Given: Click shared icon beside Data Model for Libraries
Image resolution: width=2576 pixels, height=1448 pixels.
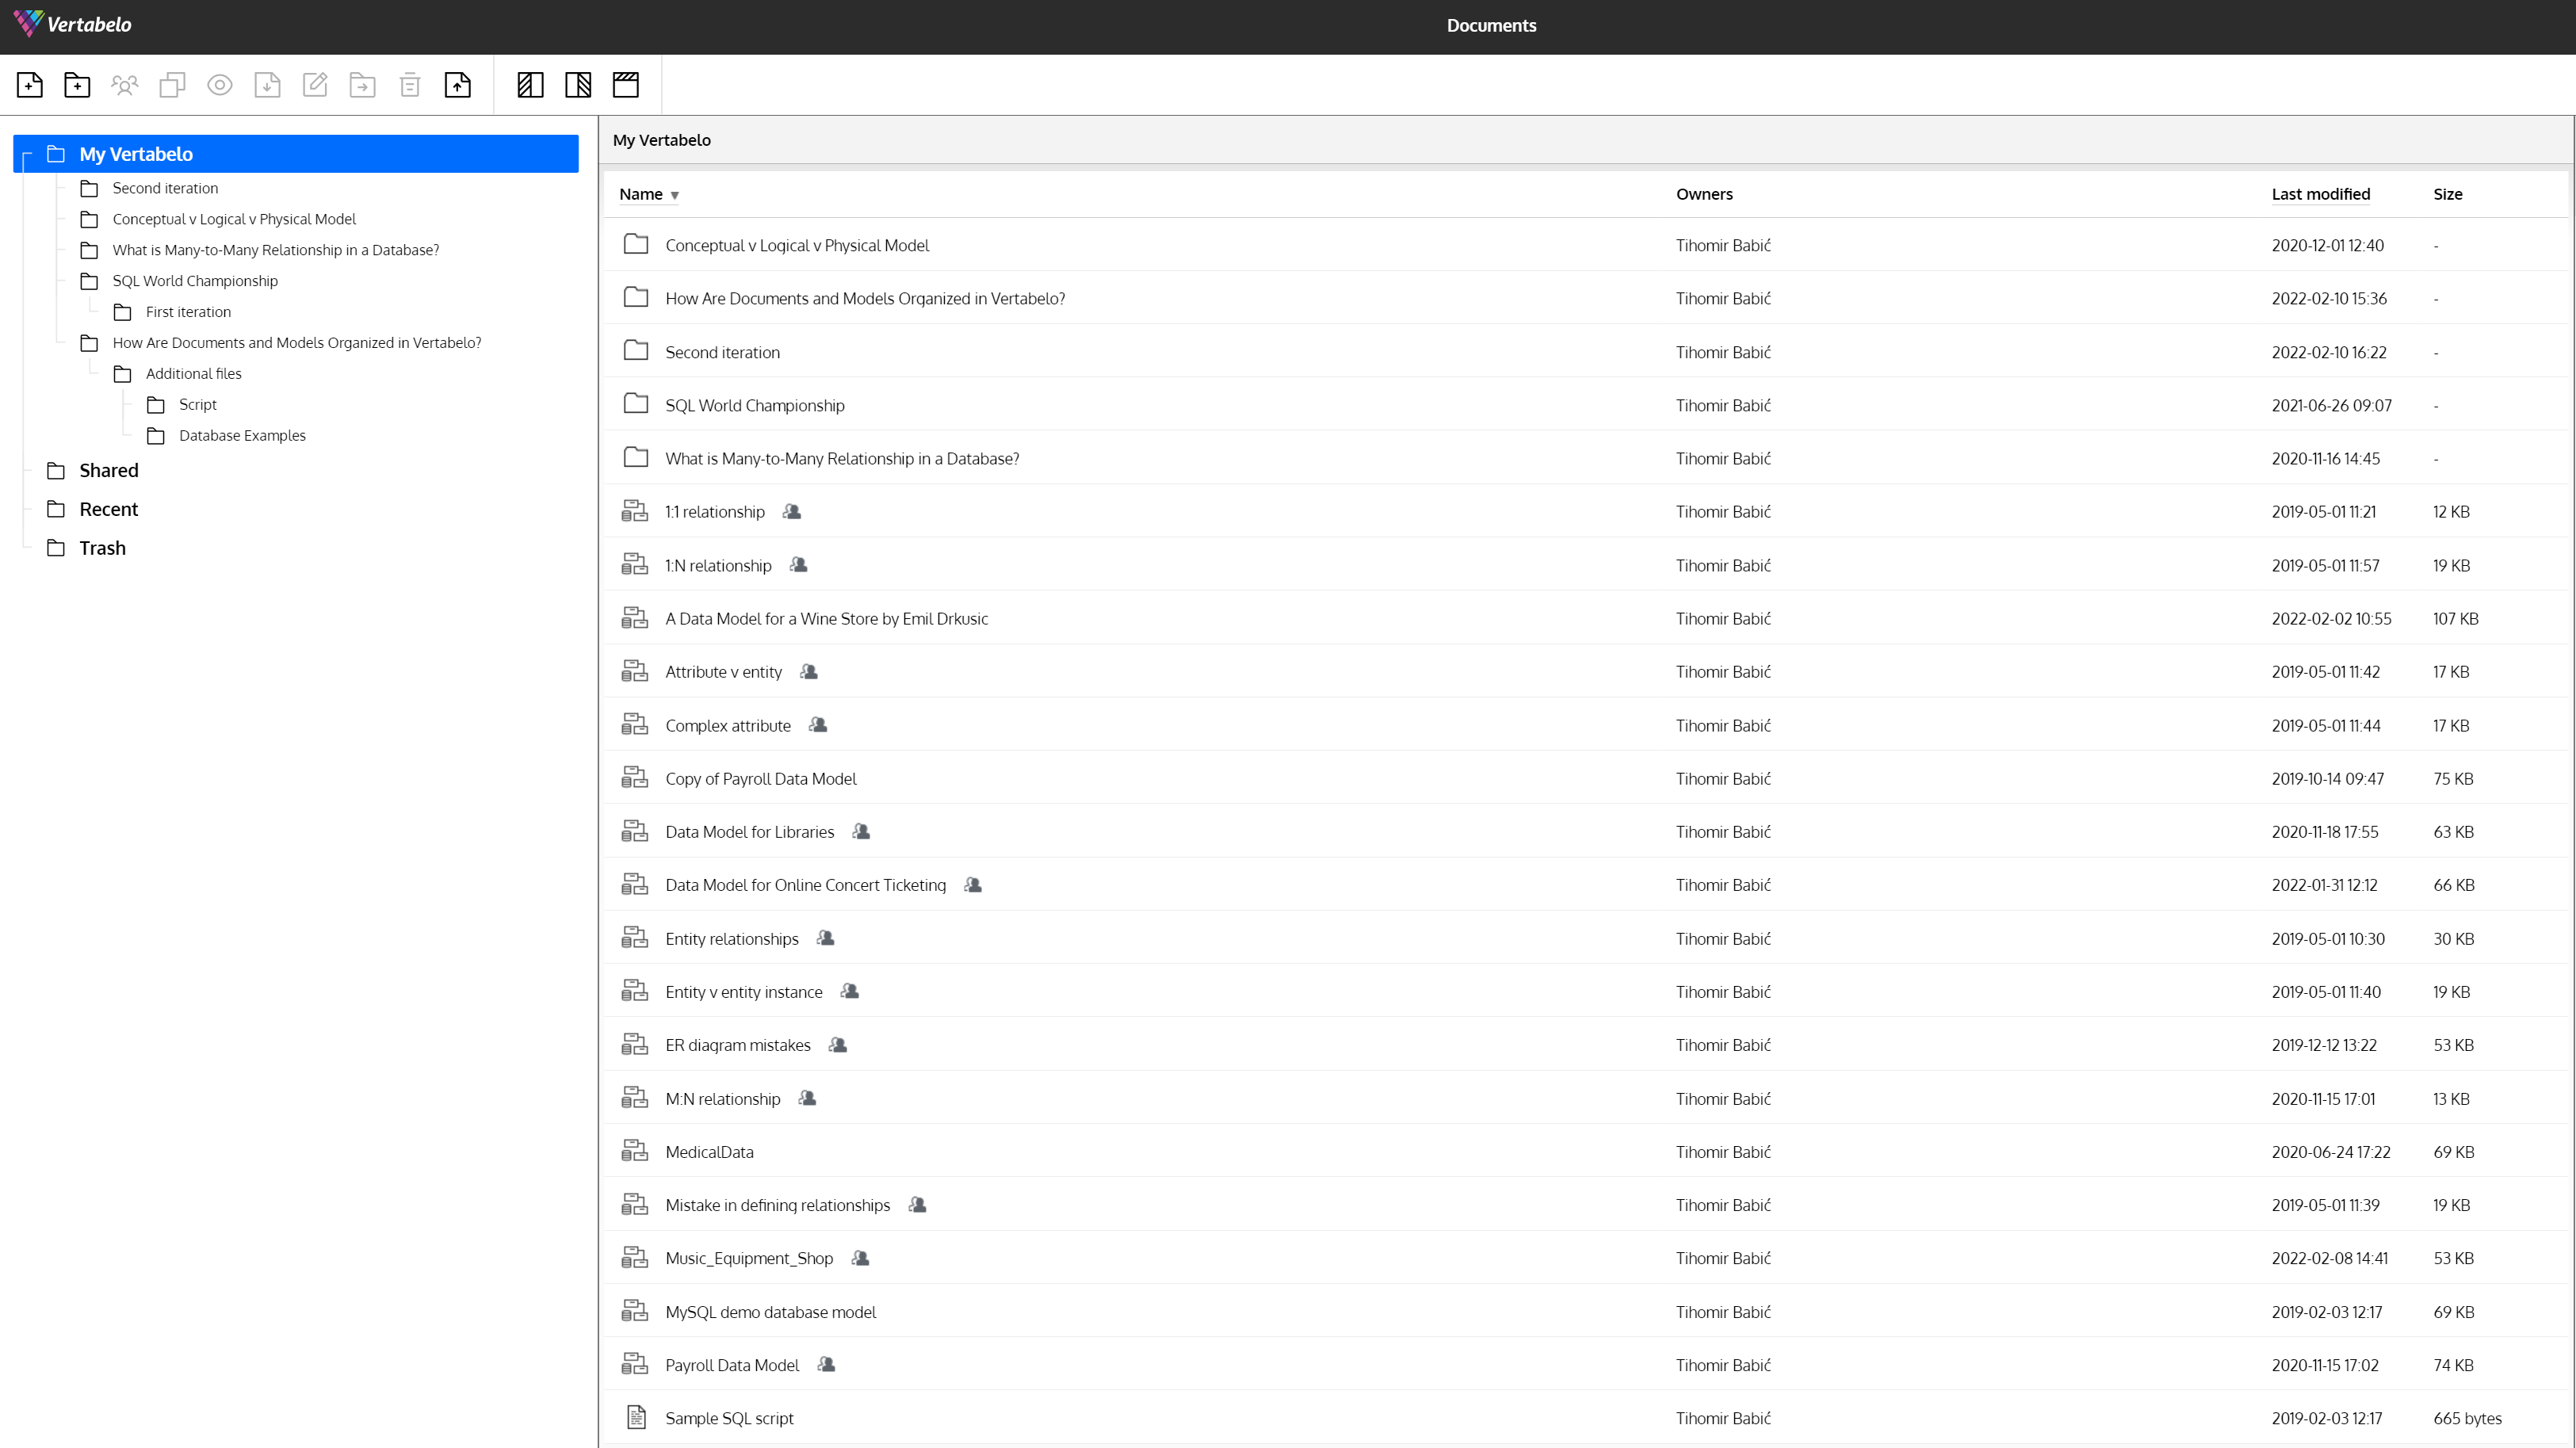Looking at the screenshot, I should point(861,831).
